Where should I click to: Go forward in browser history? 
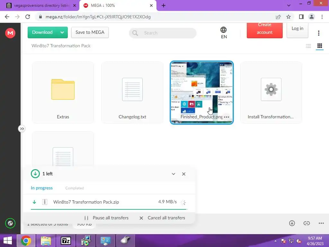tap(17, 17)
